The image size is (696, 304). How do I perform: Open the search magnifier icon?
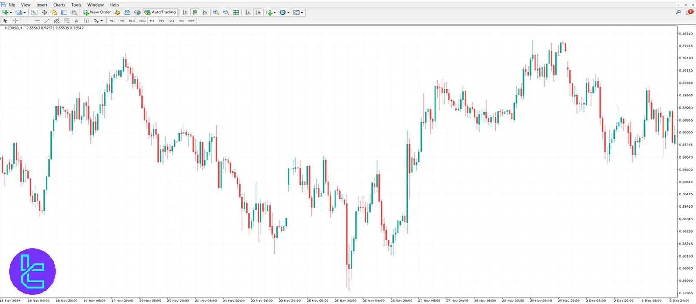pos(678,12)
